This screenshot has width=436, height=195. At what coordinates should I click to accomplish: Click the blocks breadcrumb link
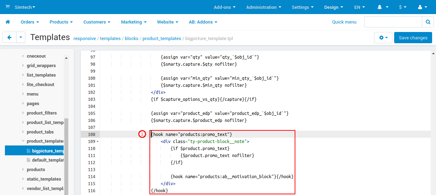coord(132,39)
